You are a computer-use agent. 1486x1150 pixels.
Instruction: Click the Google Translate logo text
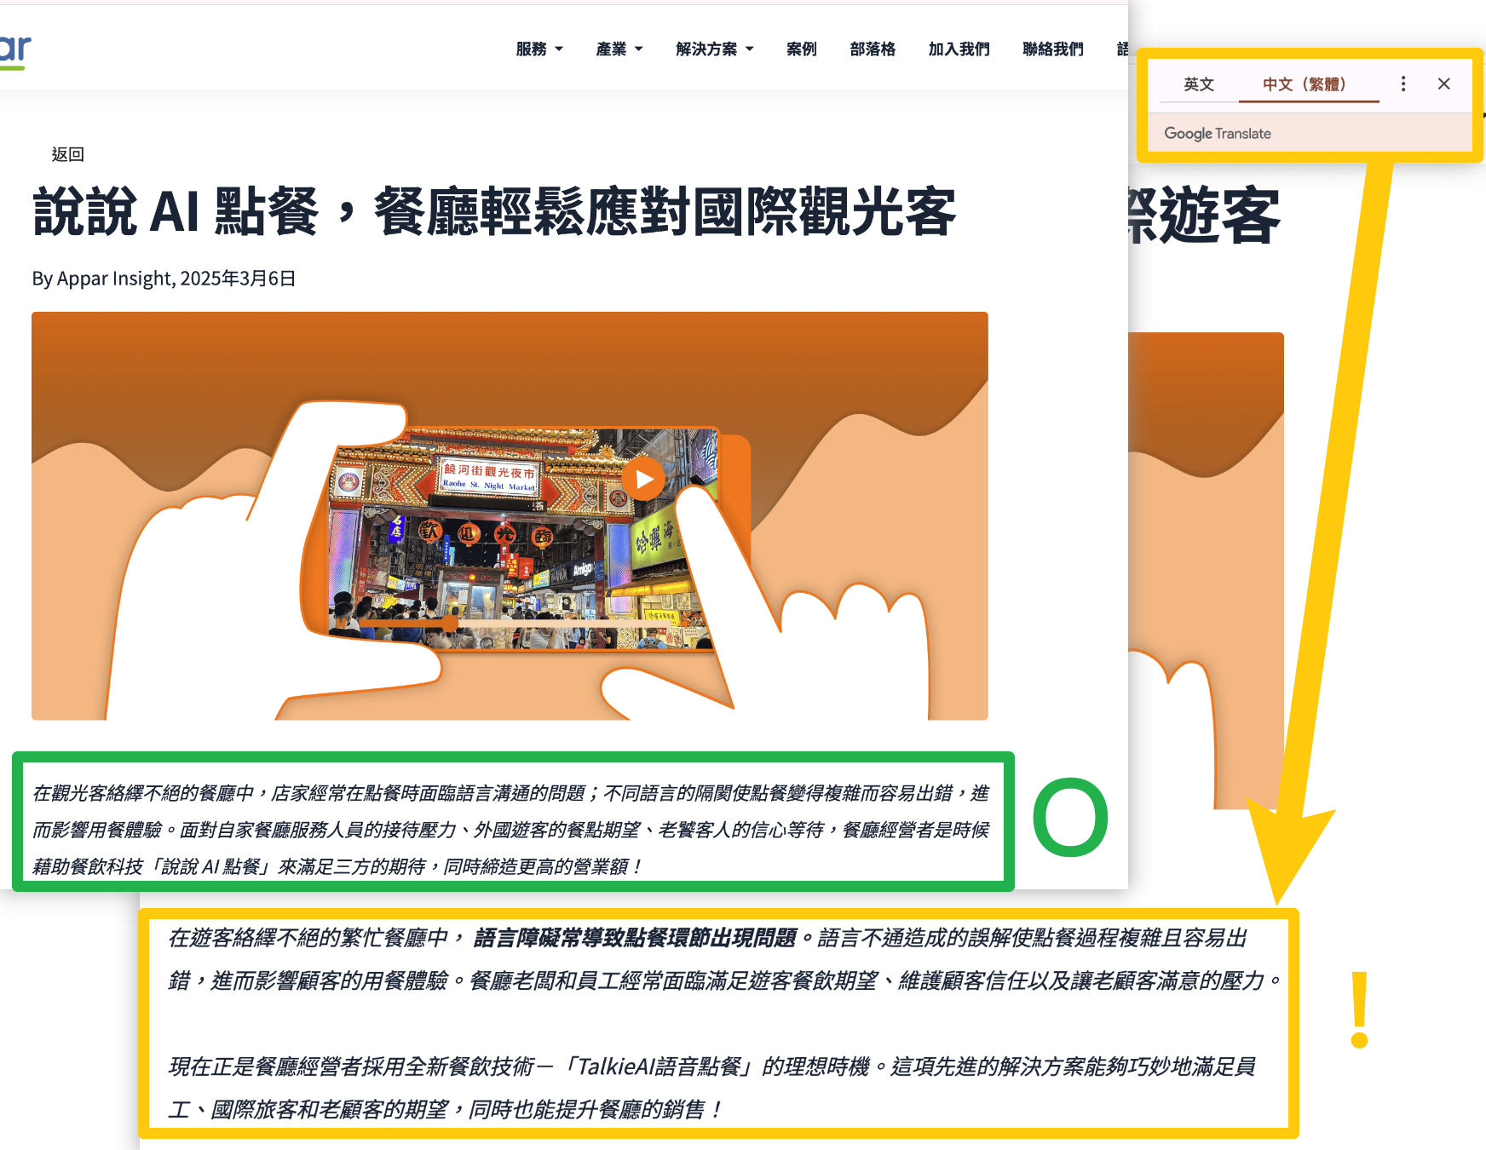1217,134
